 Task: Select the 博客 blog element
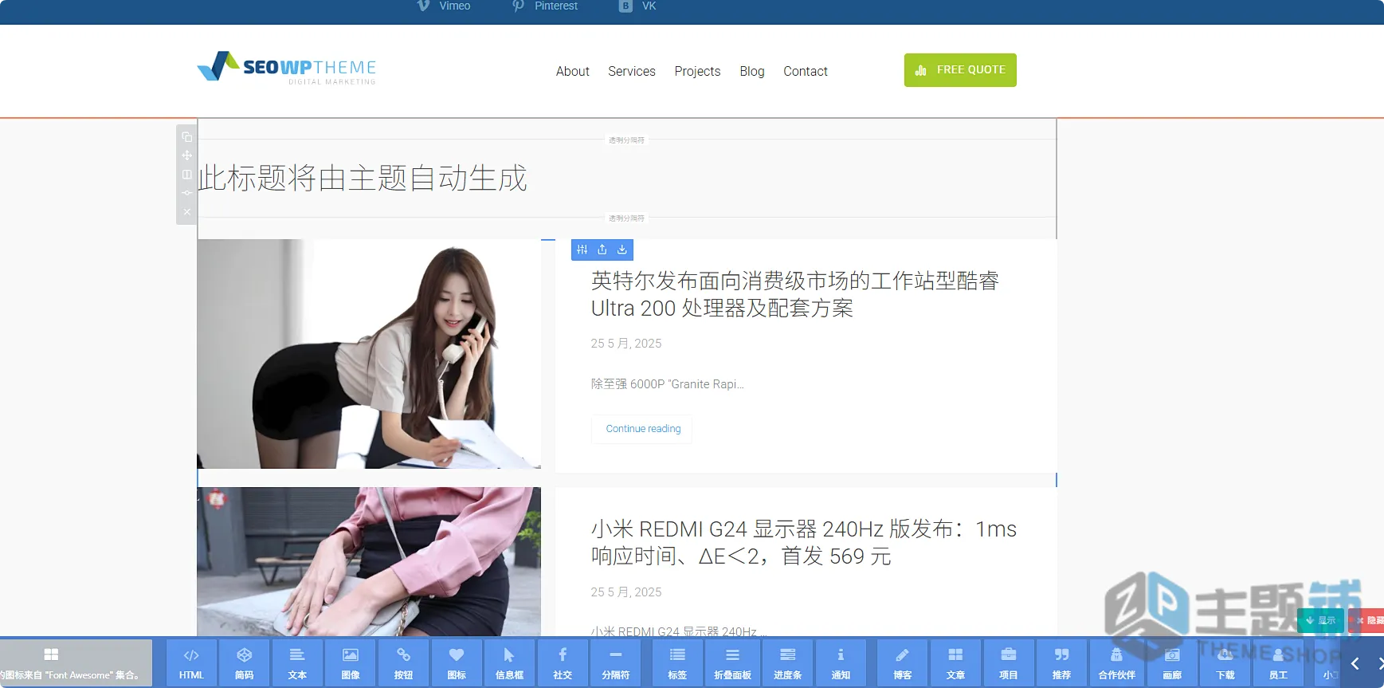coord(903,662)
